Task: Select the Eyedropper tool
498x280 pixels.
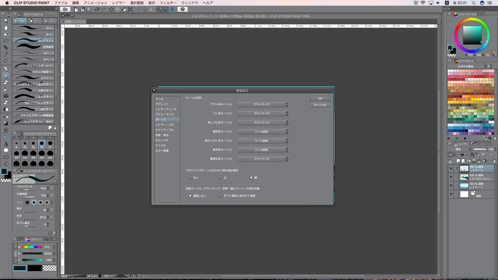Action: point(6,54)
